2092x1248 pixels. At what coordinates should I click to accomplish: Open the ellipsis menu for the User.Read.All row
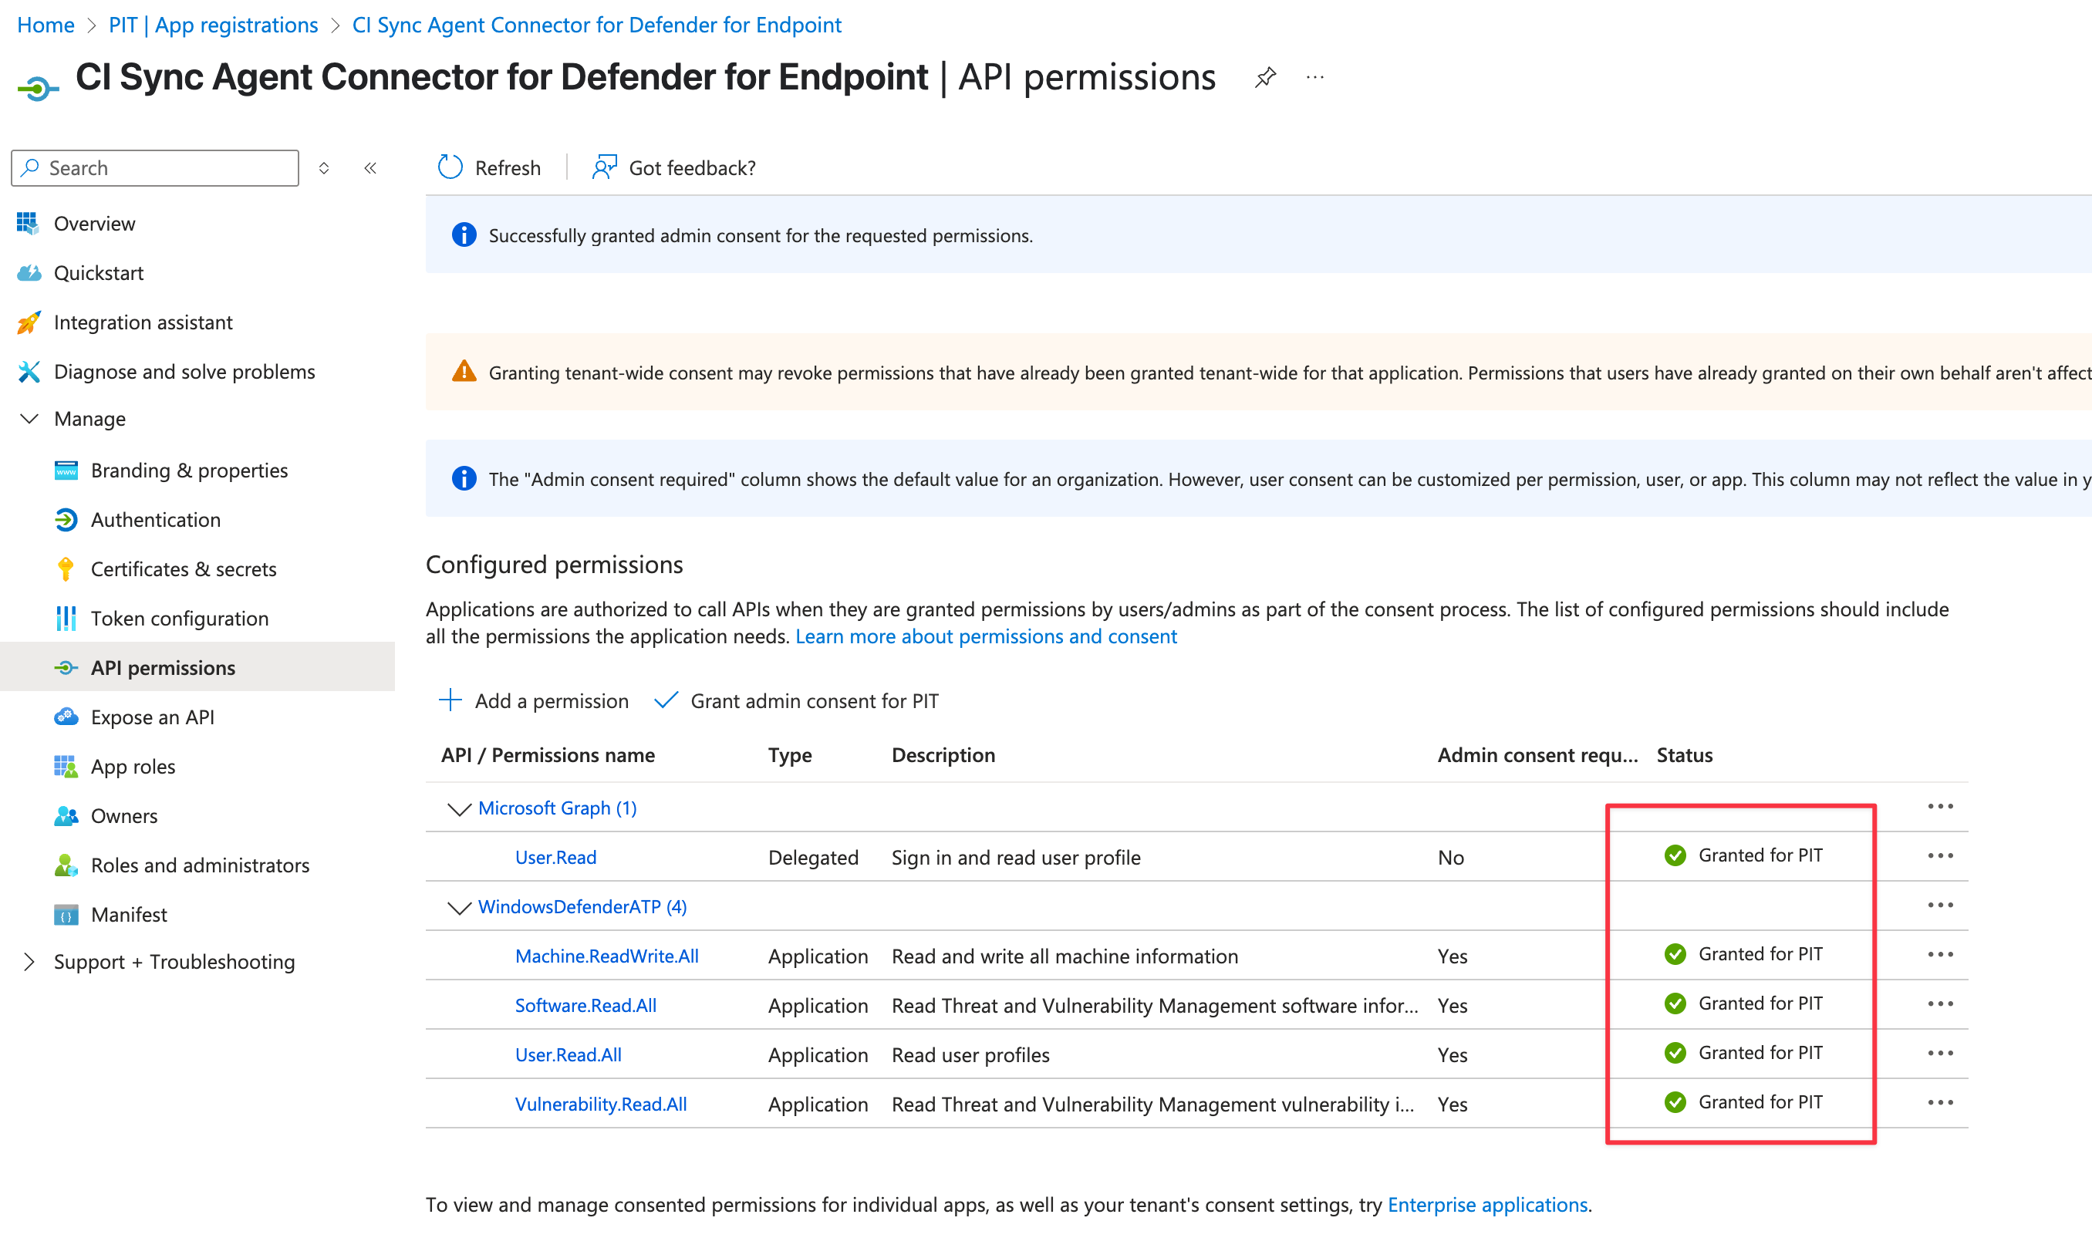coord(1940,1054)
